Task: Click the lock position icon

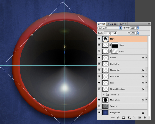Action: tap(112, 33)
